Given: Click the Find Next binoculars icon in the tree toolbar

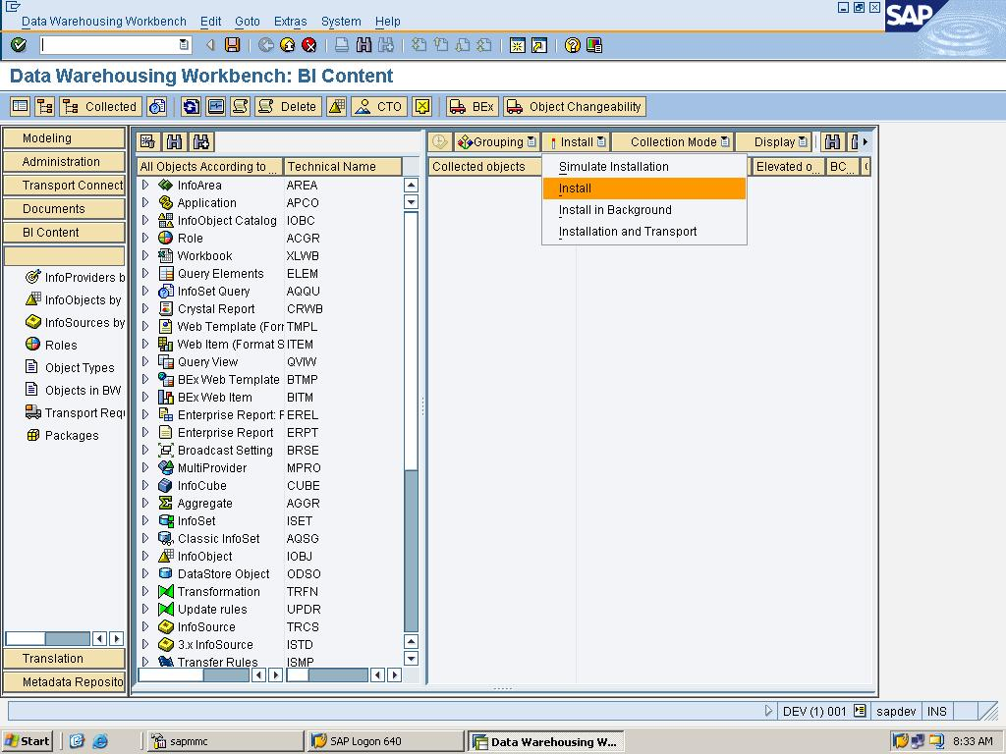Looking at the screenshot, I should 201,141.
